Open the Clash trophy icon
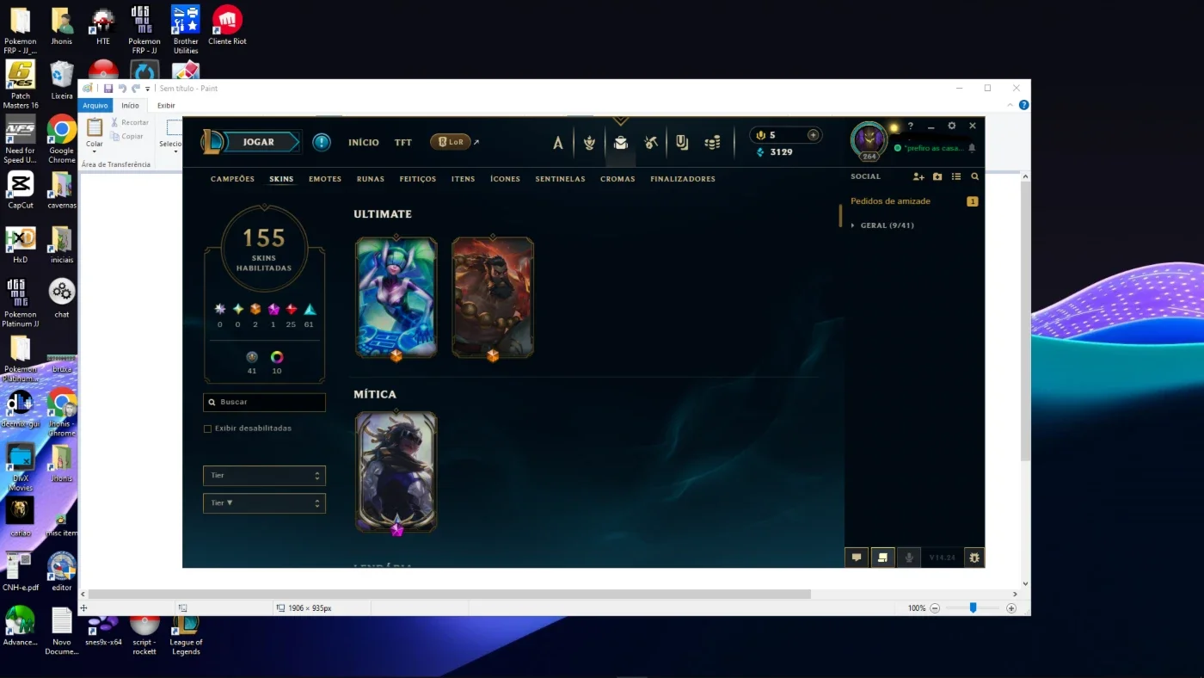This screenshot has height=678, width=1204. click(x=589, y=143)
